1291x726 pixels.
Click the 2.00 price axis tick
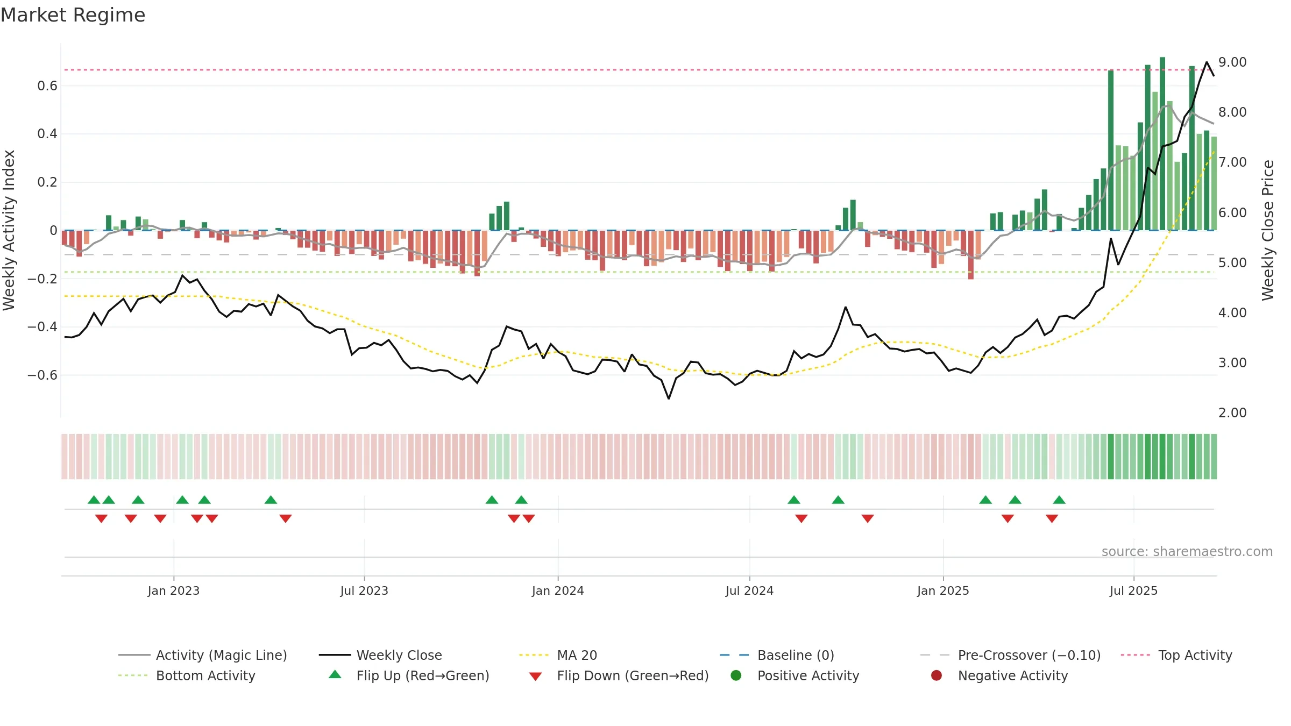1232,412
